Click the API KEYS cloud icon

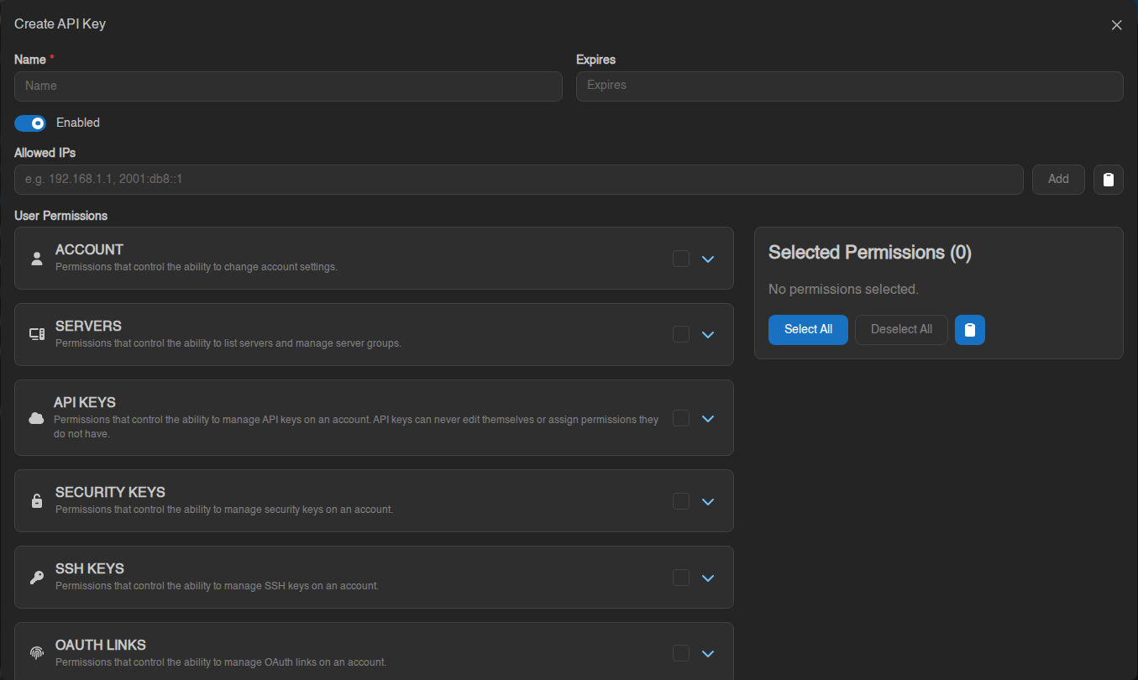tap(36, 418)
